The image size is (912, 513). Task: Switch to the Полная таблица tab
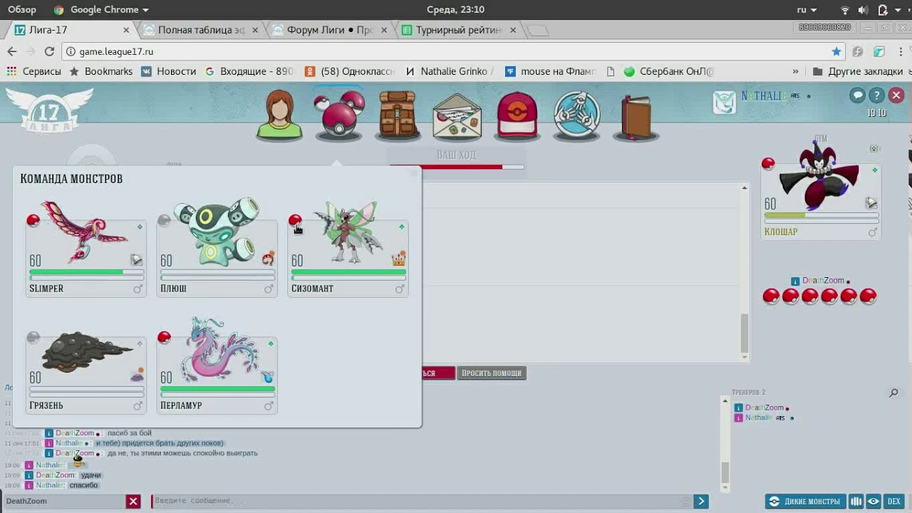pos(201,30)
